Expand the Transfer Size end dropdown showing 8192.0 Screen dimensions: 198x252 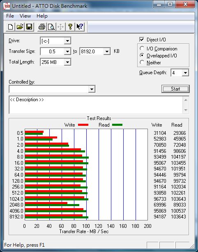tap(107, 52)
